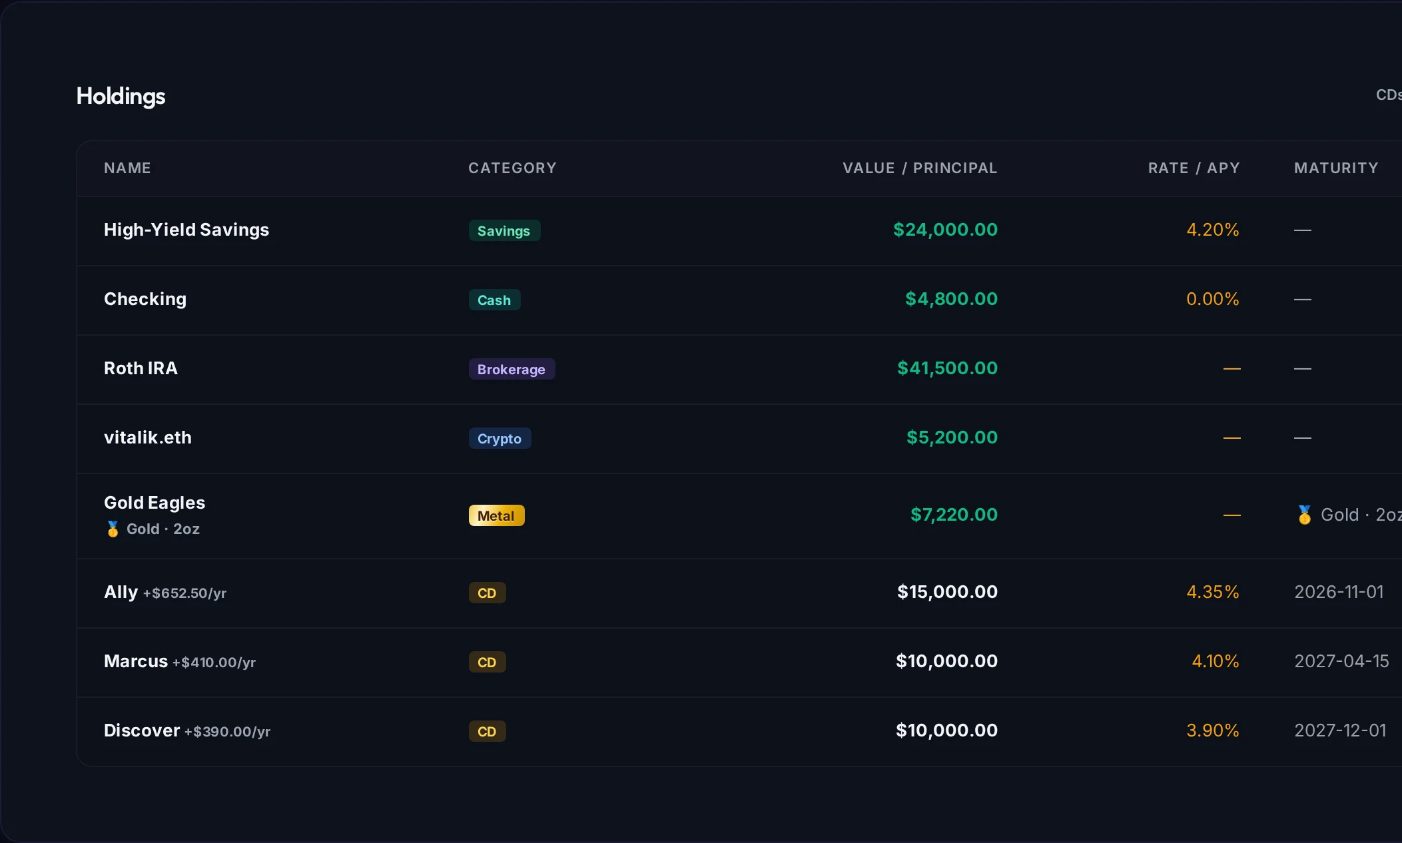Image resolution: width=1402 pixels, height=843 pixels.
Task: Click the CD badge in Ally row
Action: tap(487, 593)
